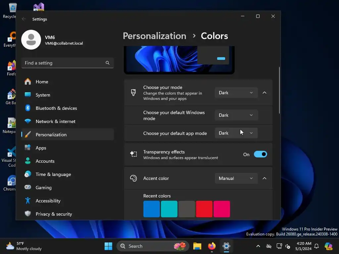The height and width of the screenshot is (254, 339).
Task: Click the Home icon in sidebar
Action: (x=28, y=82)
